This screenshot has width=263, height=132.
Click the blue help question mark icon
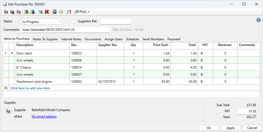click(258, 20)
